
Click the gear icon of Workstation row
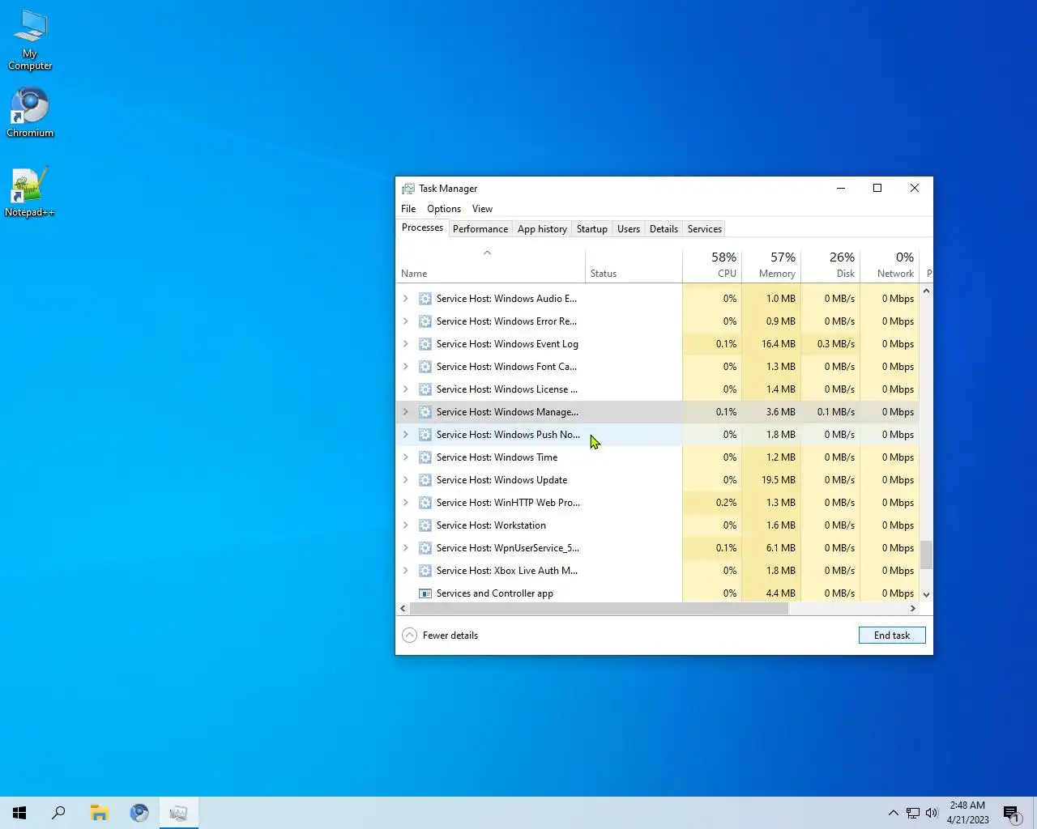[x=425, y=525]
